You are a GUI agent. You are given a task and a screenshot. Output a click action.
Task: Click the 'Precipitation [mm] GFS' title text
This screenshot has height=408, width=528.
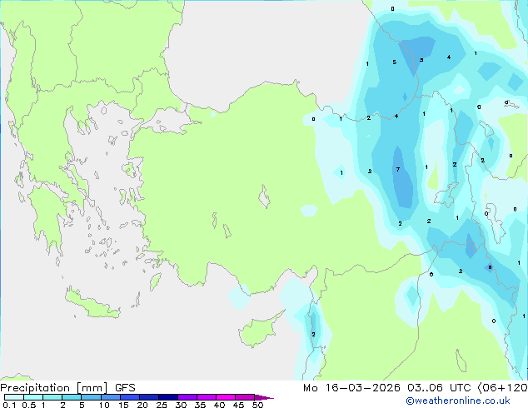[x=67, y=388]
